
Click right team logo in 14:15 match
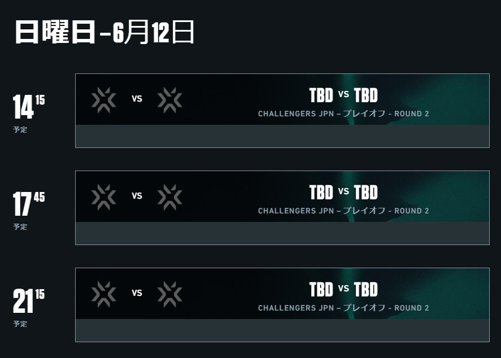pos(169,100)
